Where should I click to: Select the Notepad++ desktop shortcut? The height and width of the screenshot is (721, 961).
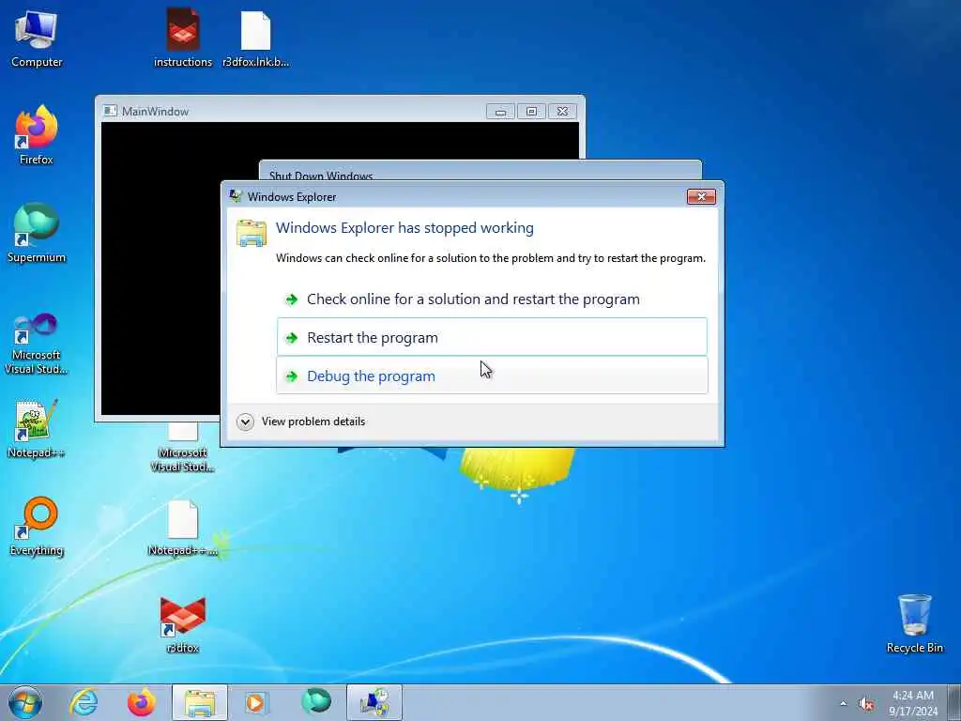[37, 428]
